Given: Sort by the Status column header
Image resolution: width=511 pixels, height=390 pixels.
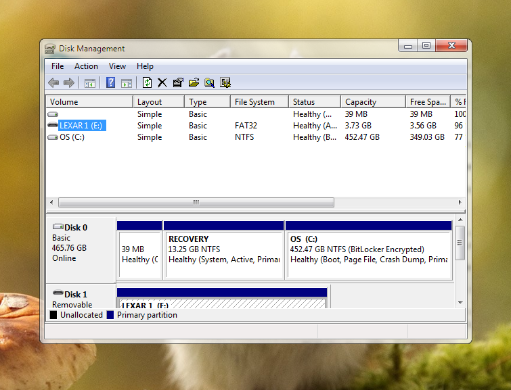Looking at the screenshot, I should point(315,101).
